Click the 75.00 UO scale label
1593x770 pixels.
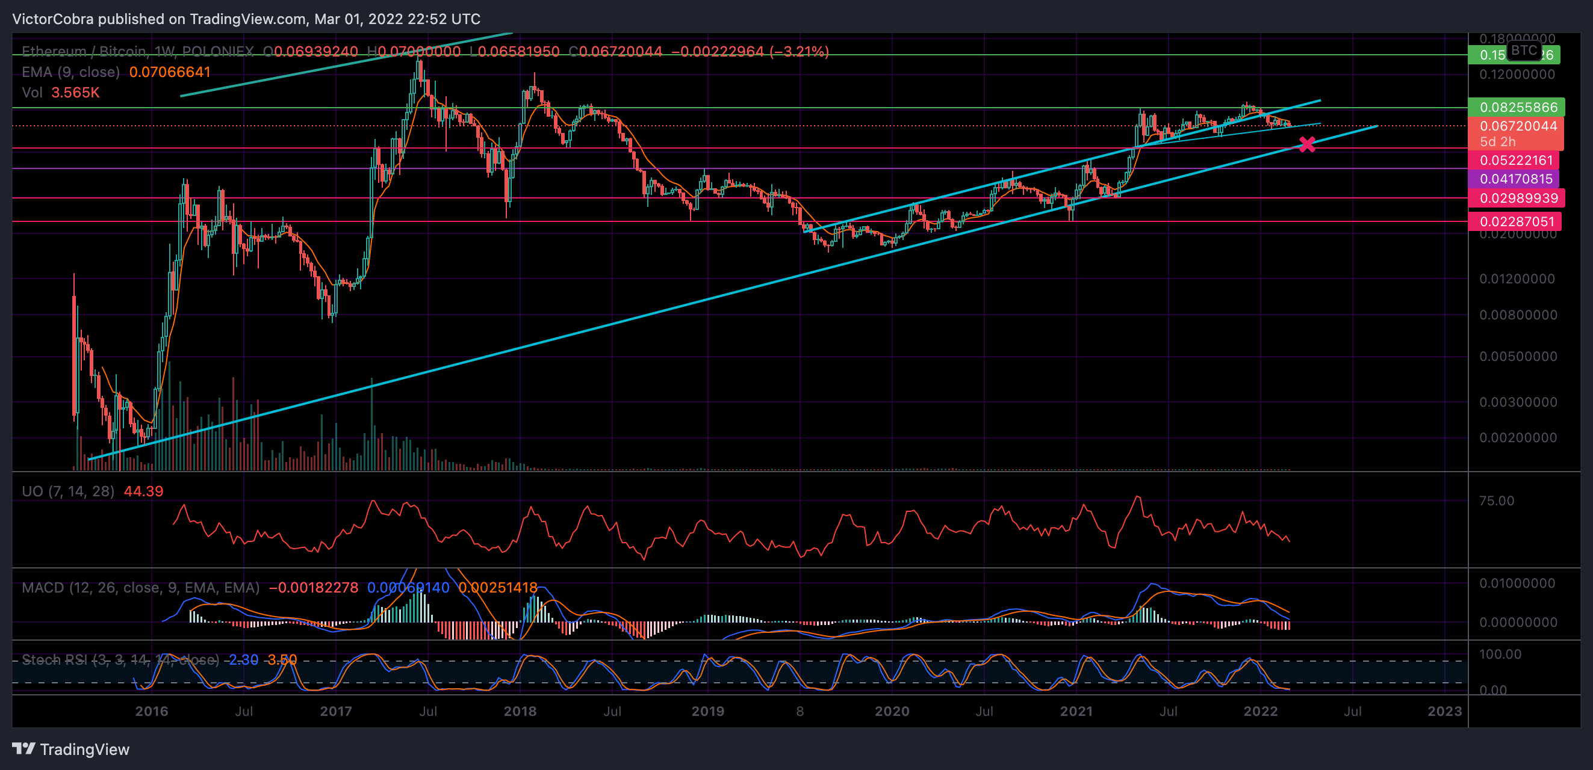click(x=1497, y=501)
